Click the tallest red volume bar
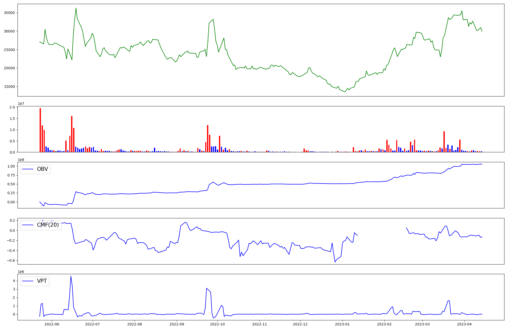This screenshot has height=330, width=508. click(40, 130)
